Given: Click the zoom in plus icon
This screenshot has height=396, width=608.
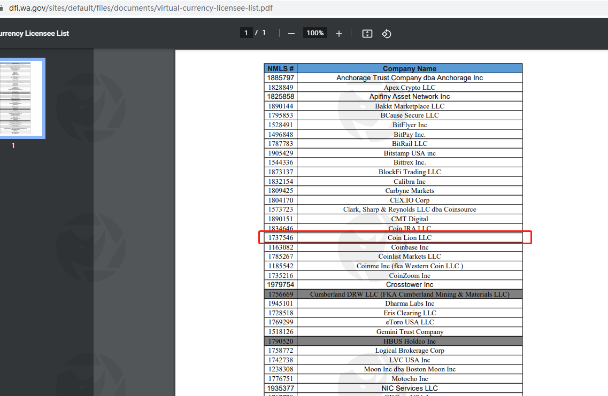Looking at the screenshot, I should coord(339,34).
